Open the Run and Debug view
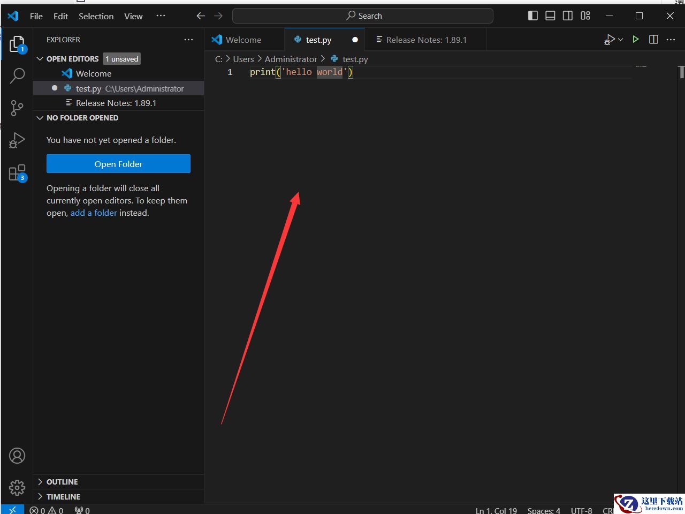The image size is (685, 514). 17,140
